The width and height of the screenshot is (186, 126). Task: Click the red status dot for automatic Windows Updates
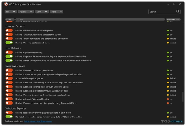[168, 99]
